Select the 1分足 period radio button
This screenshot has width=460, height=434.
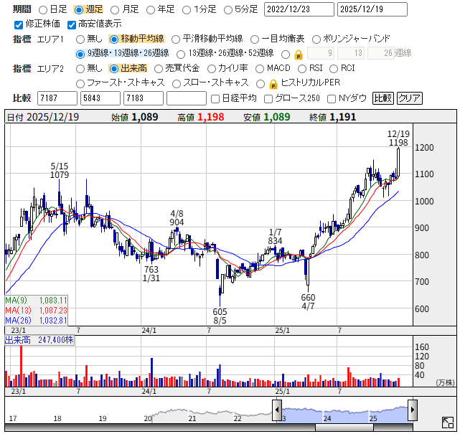pos(187,10)
